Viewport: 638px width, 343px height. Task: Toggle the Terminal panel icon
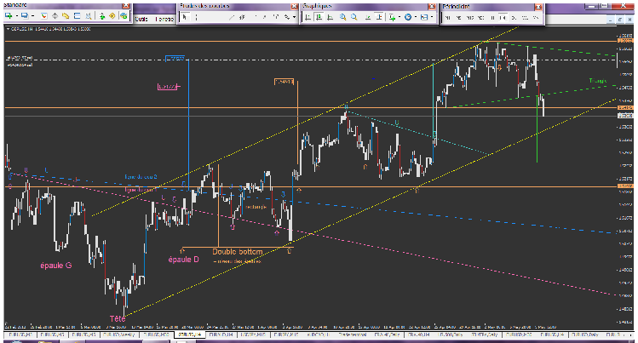pos(77,16)
